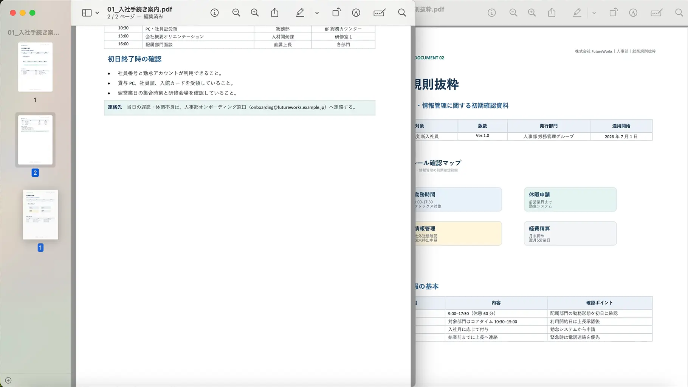Zoom out in background 規則抜粋 window
Image resolution: width=688 pixels, height=387 pixels.
coord(513,13)
